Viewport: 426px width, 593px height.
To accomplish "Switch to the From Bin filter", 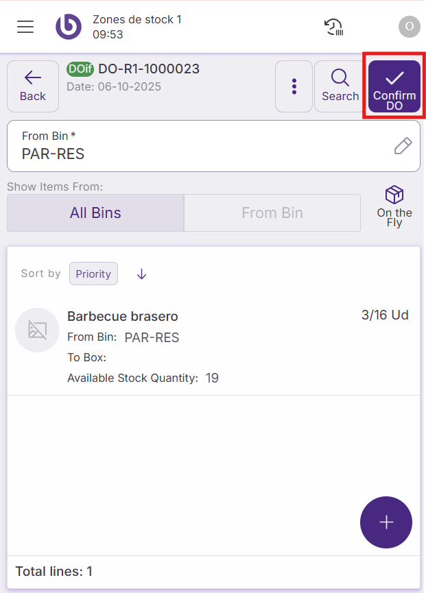I will point(272,213).
